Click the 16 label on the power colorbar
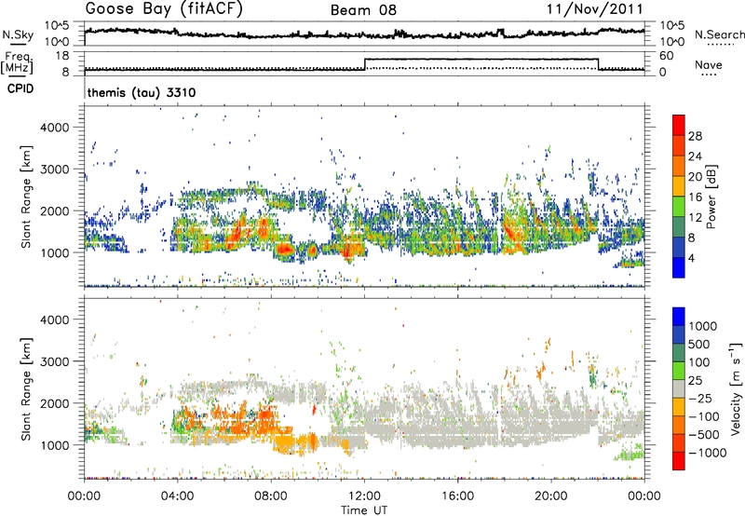The width and height of the screenshot is (745, 516). [695, 197]
